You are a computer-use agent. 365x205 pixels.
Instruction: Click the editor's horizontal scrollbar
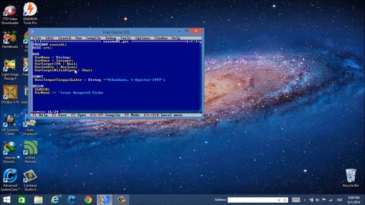pyautogui.click(x=131, y=112)
